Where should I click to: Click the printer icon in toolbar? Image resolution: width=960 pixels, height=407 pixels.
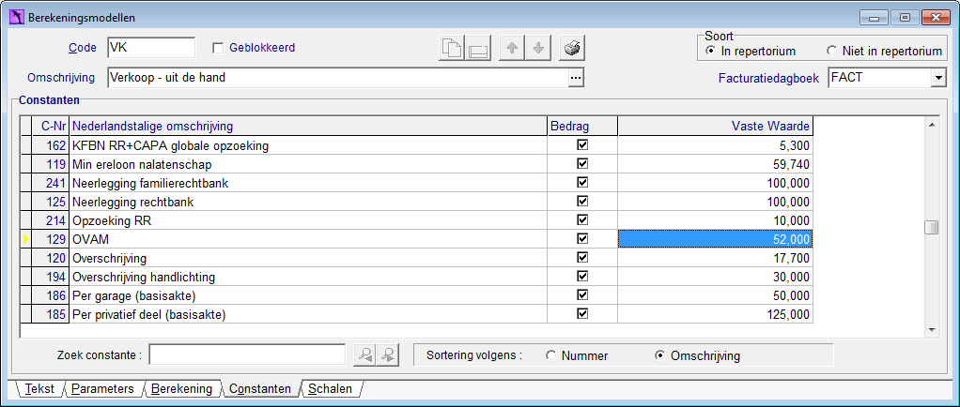[x=572, y=48]
